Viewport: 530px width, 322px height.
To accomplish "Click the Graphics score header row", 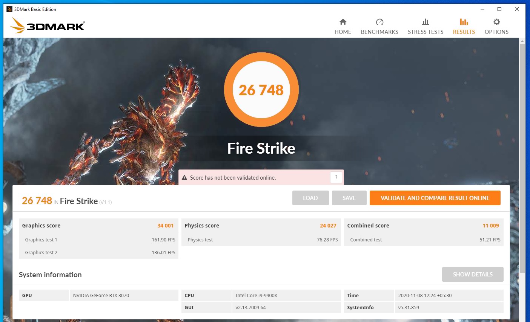I will coord(98,226).
